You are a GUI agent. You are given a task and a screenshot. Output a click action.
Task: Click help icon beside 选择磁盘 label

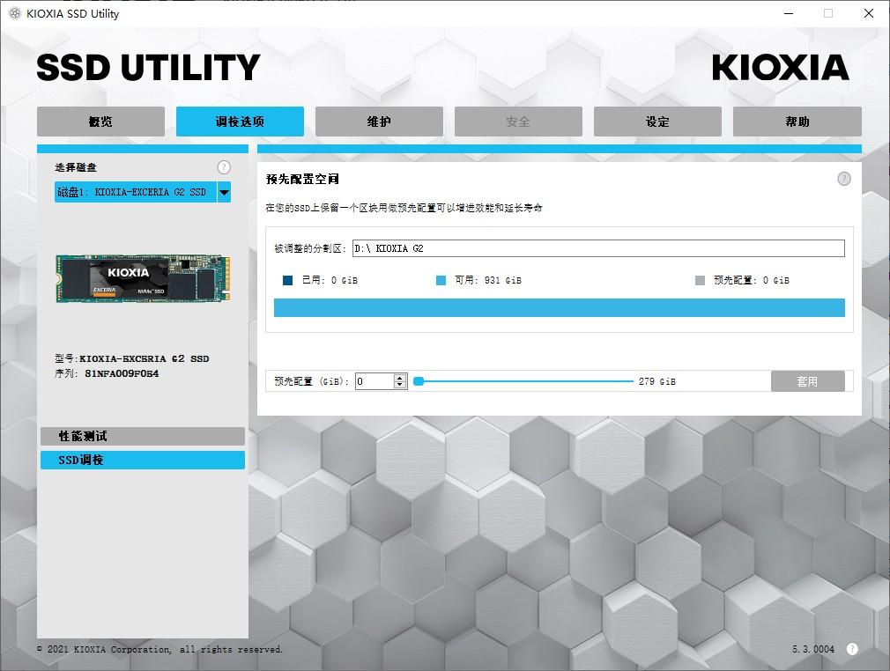pos(224,167)
